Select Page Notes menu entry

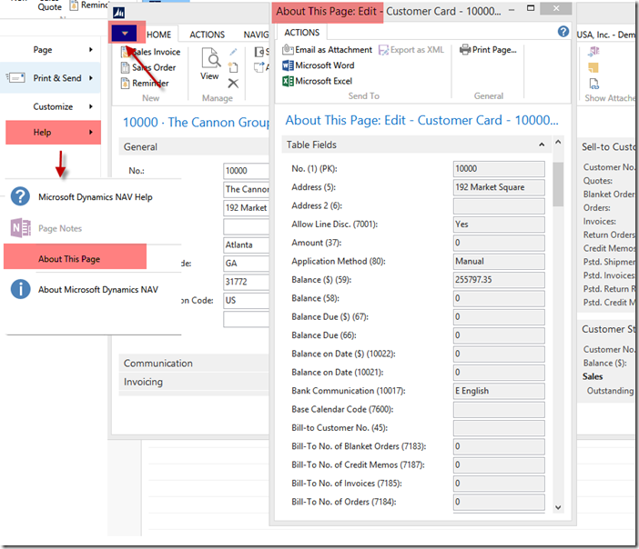point(60,228)
